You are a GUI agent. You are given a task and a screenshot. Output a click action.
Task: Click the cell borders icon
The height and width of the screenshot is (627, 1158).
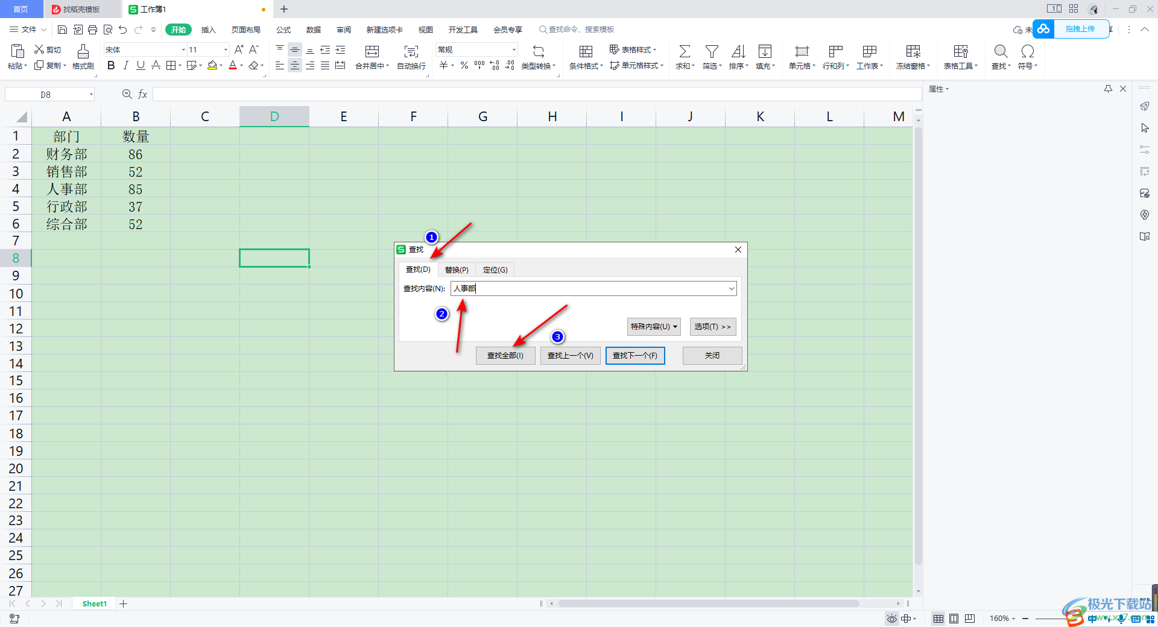click(171, 65)
